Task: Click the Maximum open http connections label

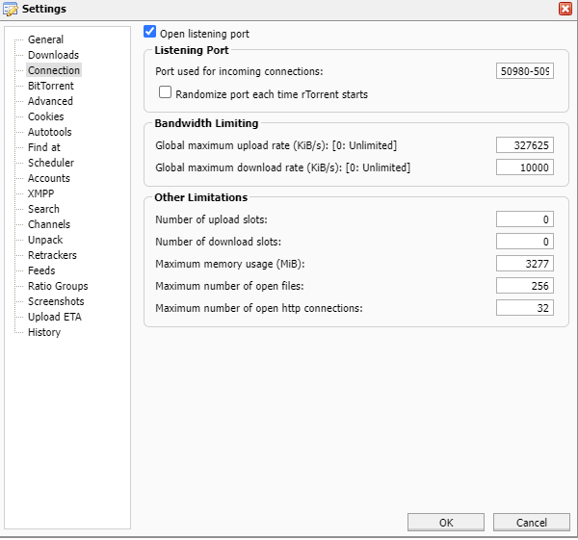Action: click(259, 308)
